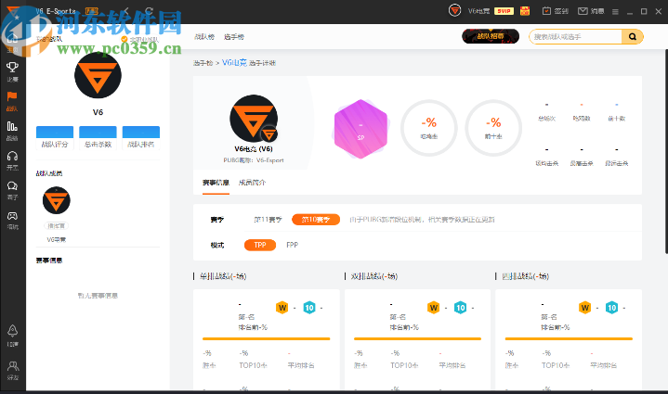Open the Player Ranking (选手榜) tab
The image size is (668, 394).
pos(234,36)
